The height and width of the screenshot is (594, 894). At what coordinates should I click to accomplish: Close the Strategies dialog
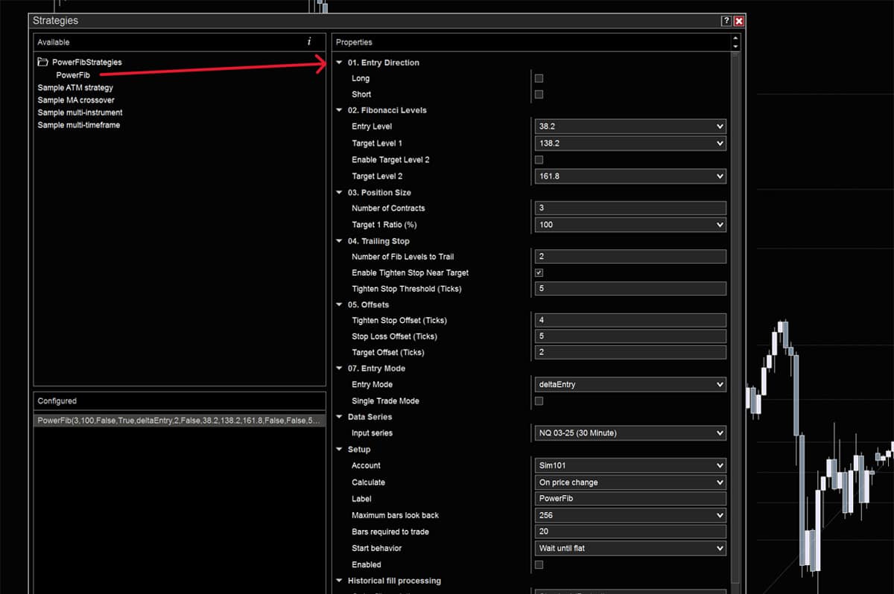[738, 22]
